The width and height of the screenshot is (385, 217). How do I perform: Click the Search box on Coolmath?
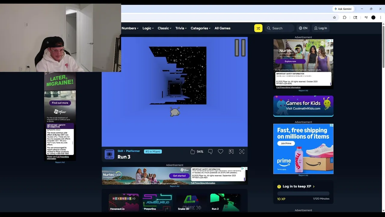(x=280, y=28)
